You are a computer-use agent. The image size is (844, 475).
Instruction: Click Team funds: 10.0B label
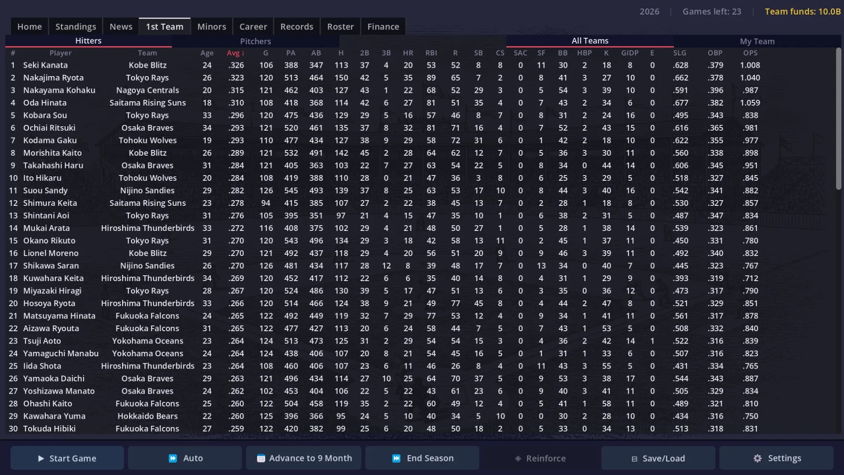pos(803,11)
